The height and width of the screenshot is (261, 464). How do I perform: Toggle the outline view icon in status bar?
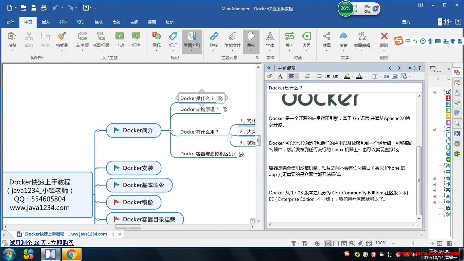pos(336,243)
